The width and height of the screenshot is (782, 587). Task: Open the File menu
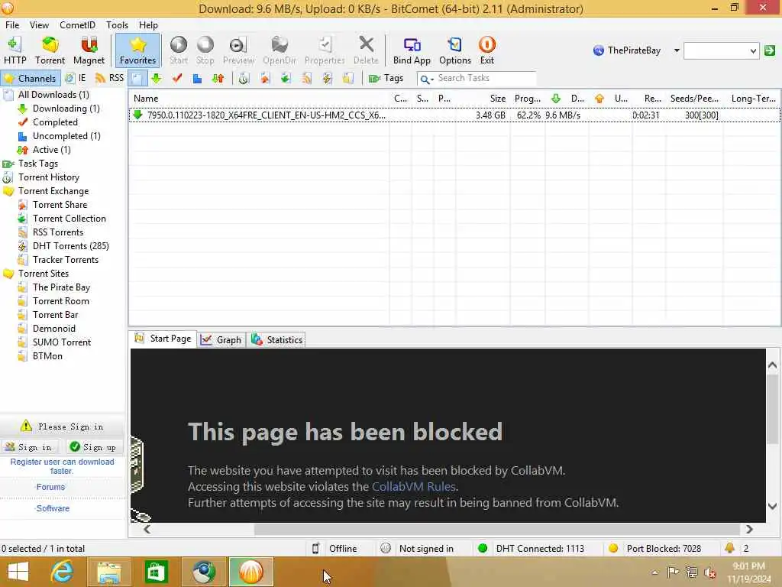[x=12, y=25]
